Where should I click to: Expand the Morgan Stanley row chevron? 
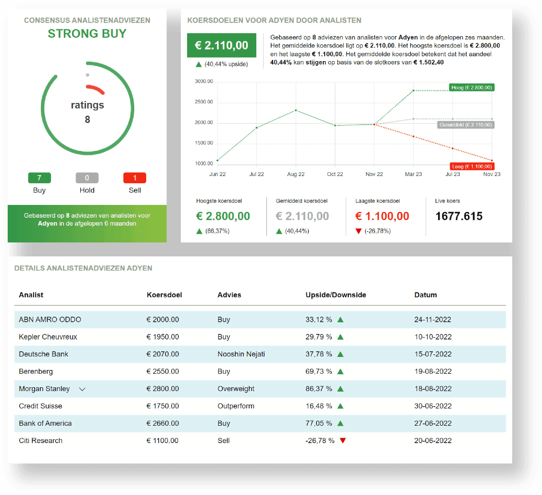[x=82, y=389]
